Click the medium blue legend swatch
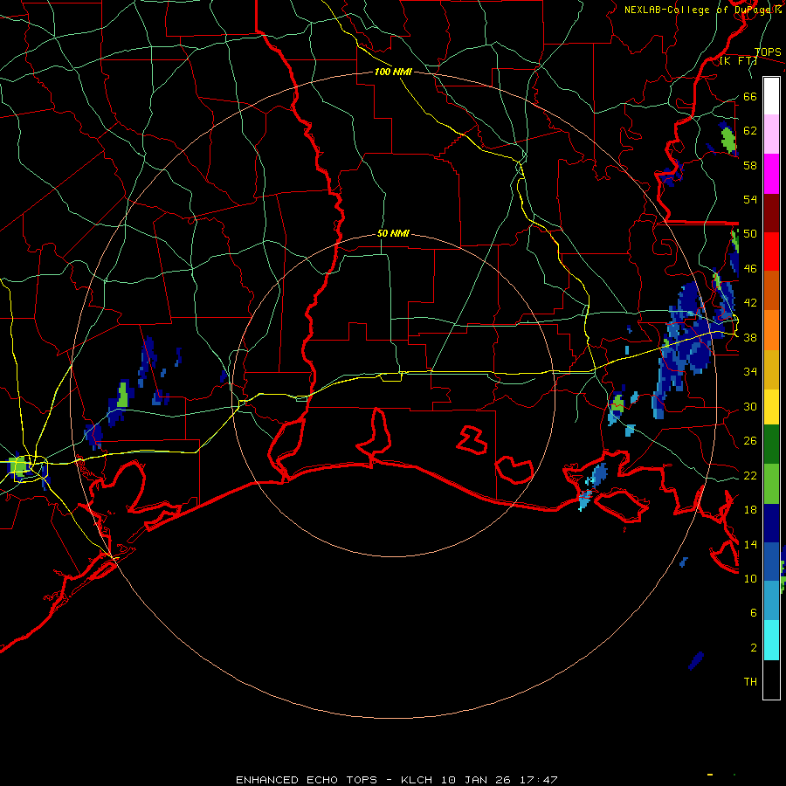The height and width of the screenshot is (786, 786). click(x=771, y=562)
